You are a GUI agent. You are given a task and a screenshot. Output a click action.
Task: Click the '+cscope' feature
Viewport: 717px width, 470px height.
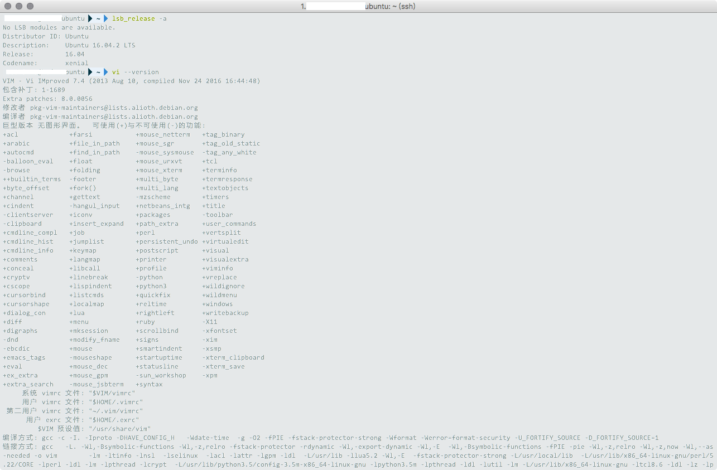[17, 286]
